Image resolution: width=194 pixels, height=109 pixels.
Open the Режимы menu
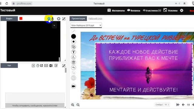point(170,10)
